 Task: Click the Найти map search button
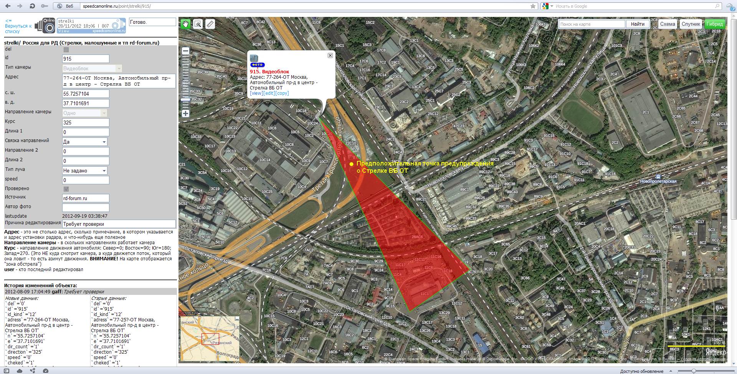[638, 24]
